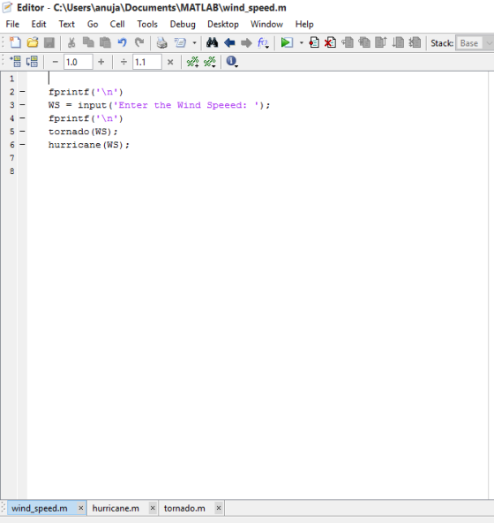This screenshot has height=523, width=494.
Task: Close the wind_speed.m tab
Action: pos(80,508)
